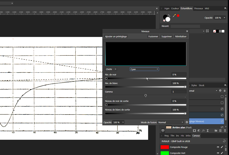Reset channels with the circular arrow icon

[224, 141]
